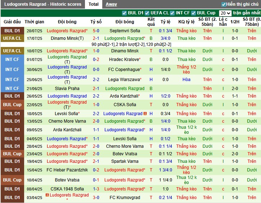Click Cherno More Varna in the 28/04/25 row
Viewport: 261px width, 203px height.
click(x=125, y=146)
